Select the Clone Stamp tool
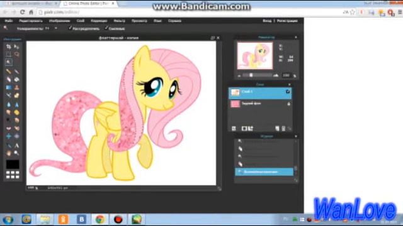 pyautogui.click(x=17, y=87)
